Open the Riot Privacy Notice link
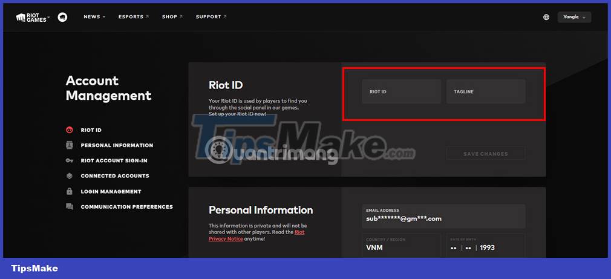611x279 pixels. pyautogui.click(x=256, y=235)
